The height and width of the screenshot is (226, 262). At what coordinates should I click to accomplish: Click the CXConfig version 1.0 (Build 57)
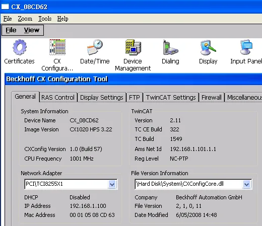[86, 149]
